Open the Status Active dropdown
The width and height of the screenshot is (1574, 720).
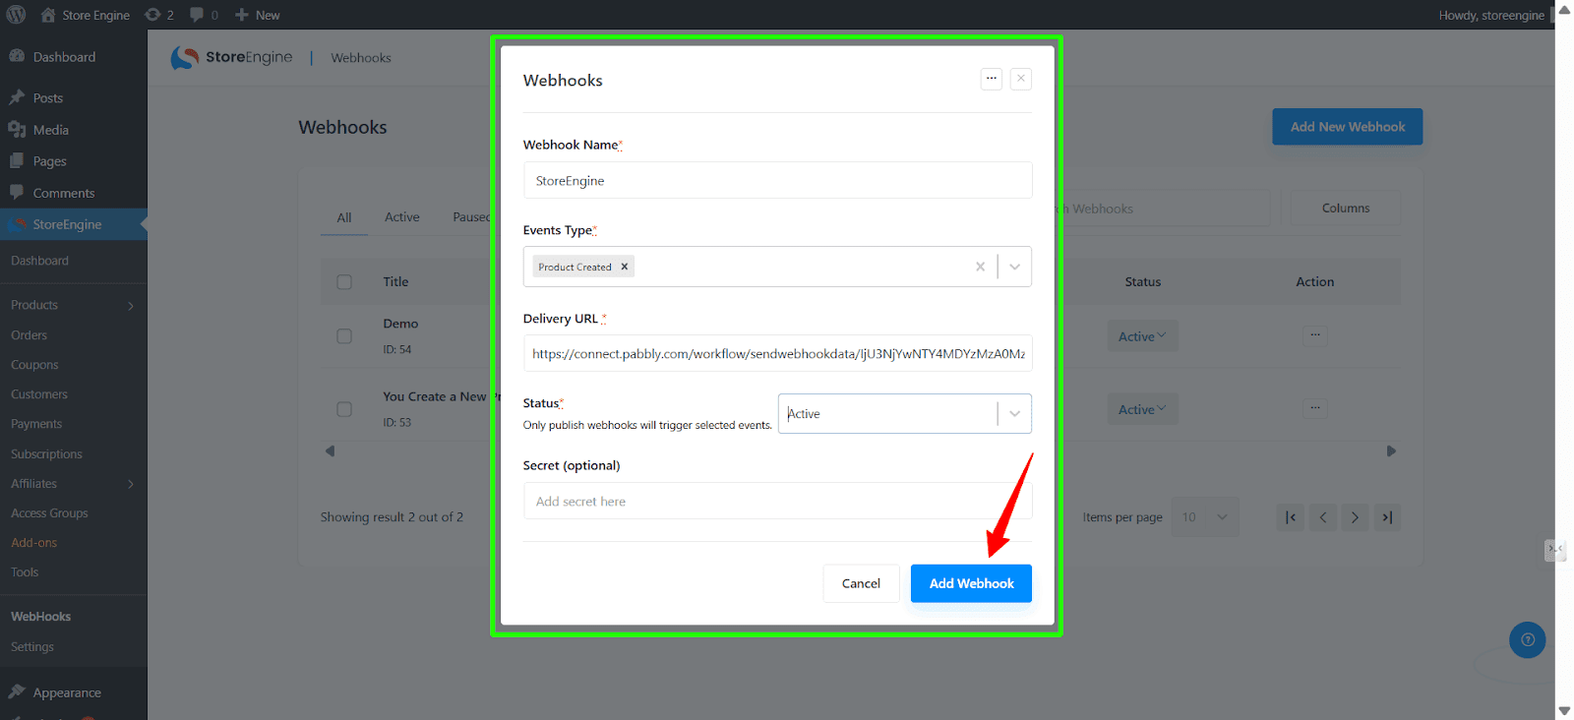point(905,413)
